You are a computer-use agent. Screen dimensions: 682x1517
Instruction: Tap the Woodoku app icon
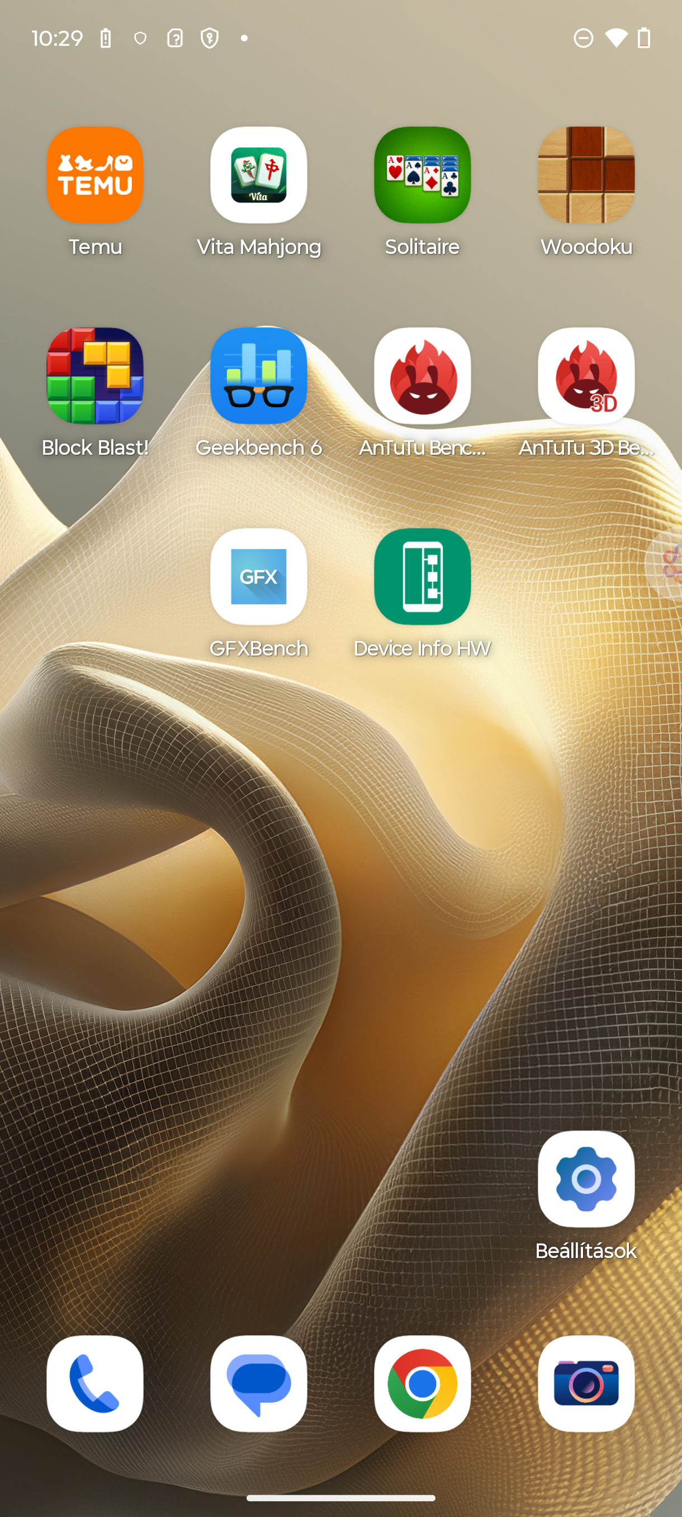tap(586, 175)
